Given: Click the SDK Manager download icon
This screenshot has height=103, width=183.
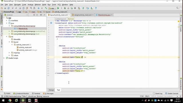Looking at the screenshot, I should (91, 8).
